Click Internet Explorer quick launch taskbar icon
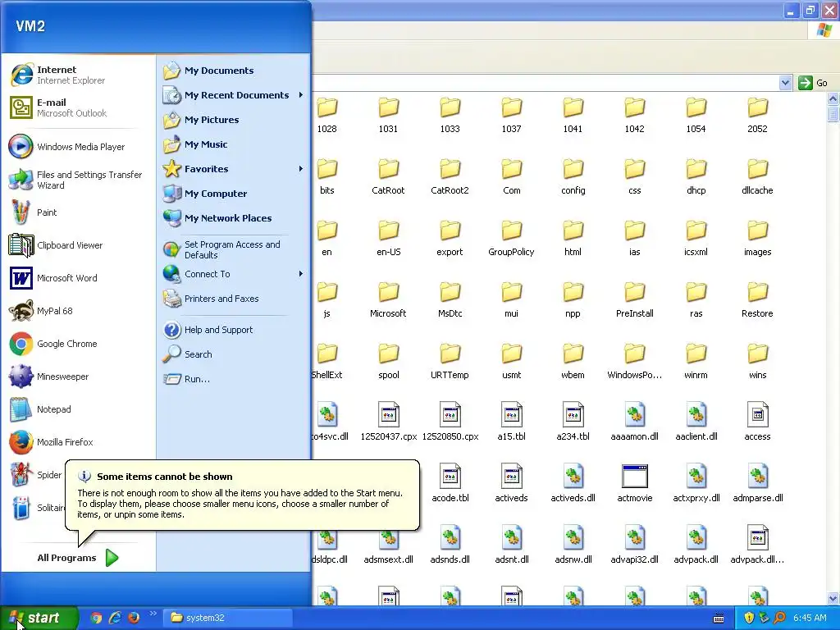This screenshot has width=840, height=630. [x=115, y=618]
